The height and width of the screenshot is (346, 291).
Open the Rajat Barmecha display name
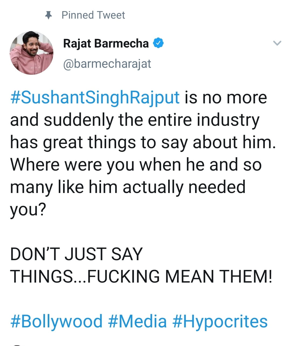(x=106, y=43)
